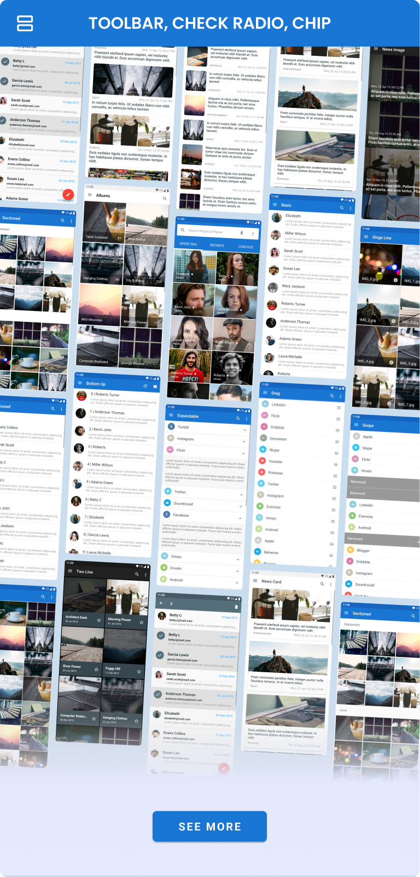Switch to the SPEED DIAL tab
Viewport: 420px width, 877px height.
pyautogui.click(x=189, y=244)
